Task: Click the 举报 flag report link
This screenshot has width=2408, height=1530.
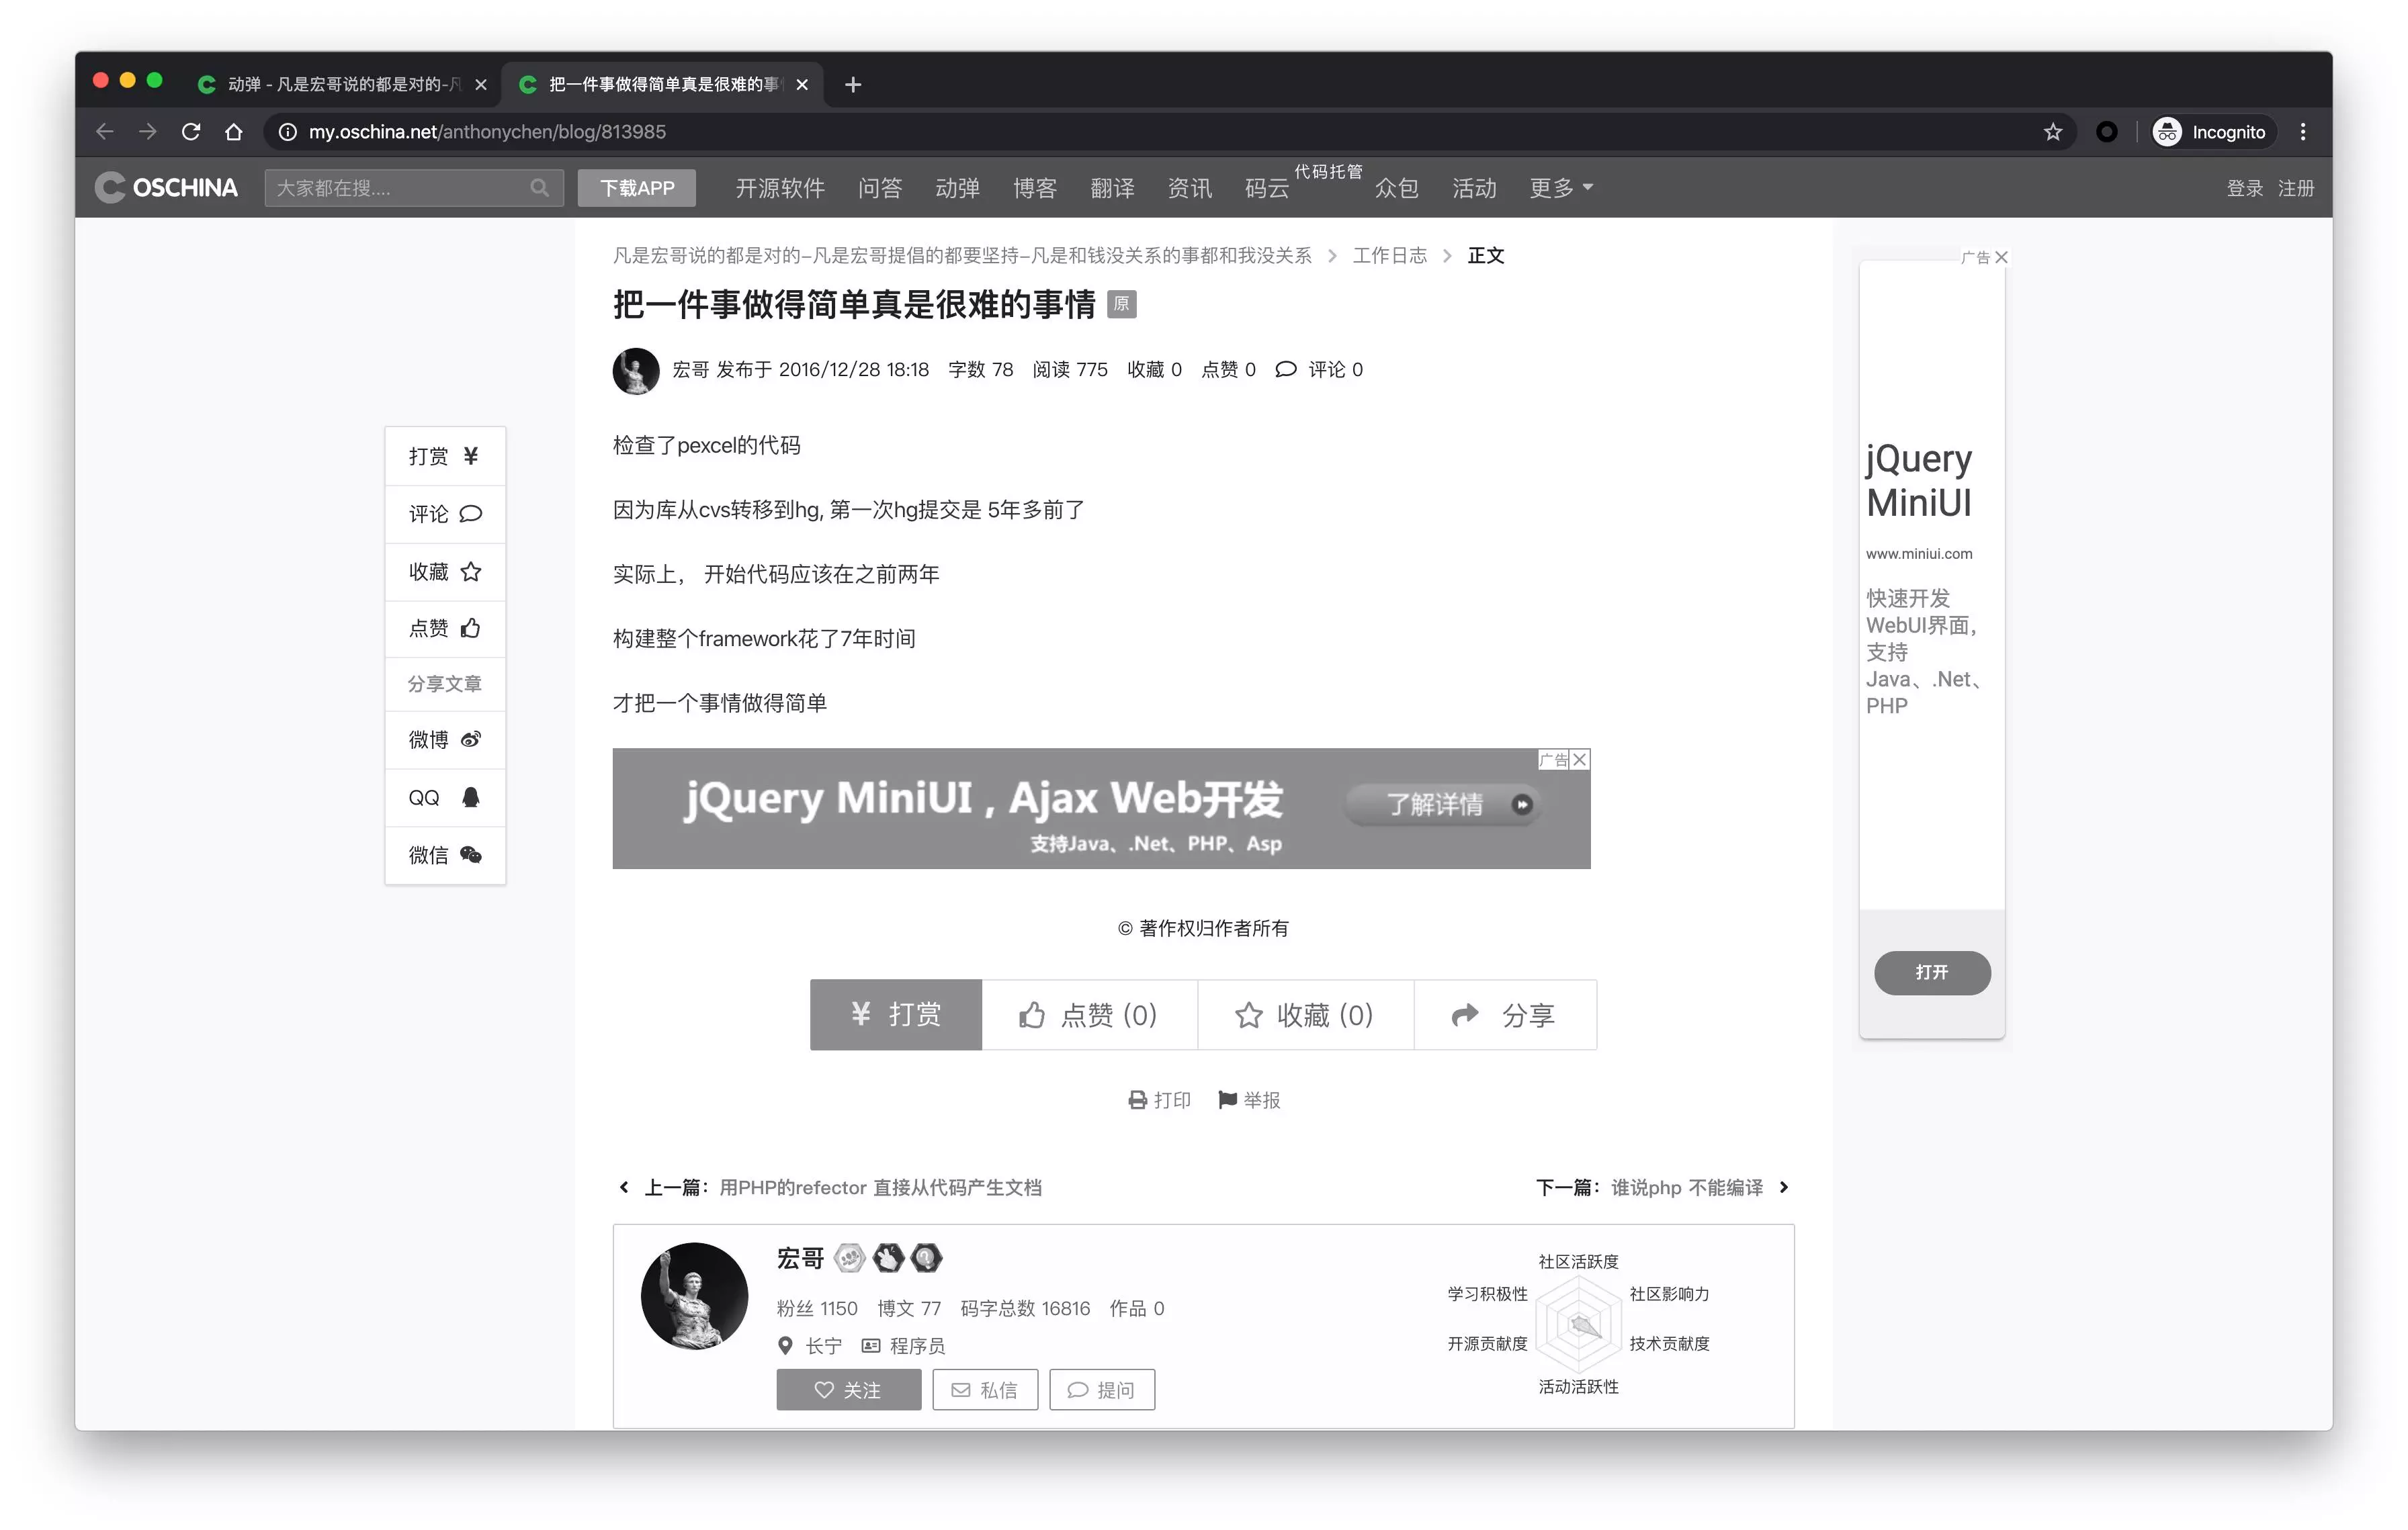Action: tap(1249, 1100)
